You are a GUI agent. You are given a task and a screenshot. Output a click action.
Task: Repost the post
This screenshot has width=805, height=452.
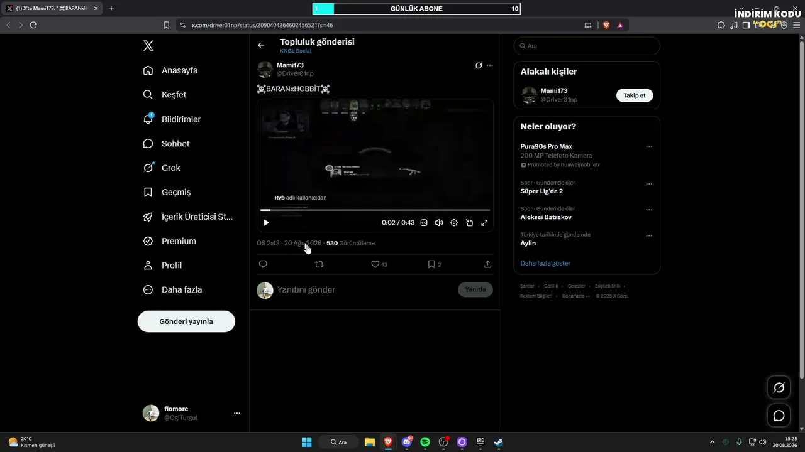319,264
